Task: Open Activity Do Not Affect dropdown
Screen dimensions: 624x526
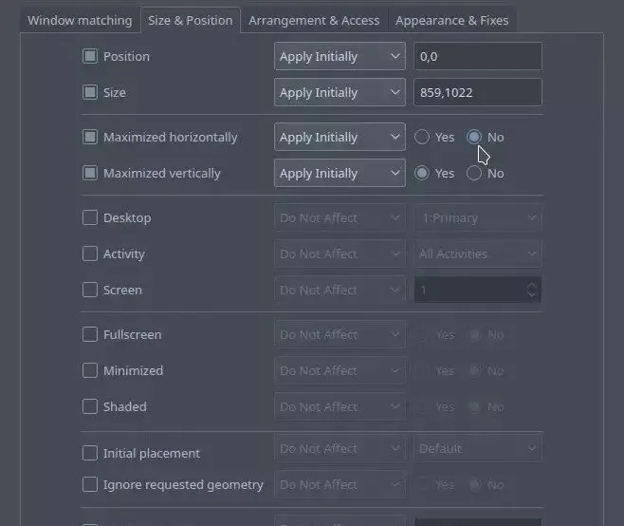Action: pos(340,254)
